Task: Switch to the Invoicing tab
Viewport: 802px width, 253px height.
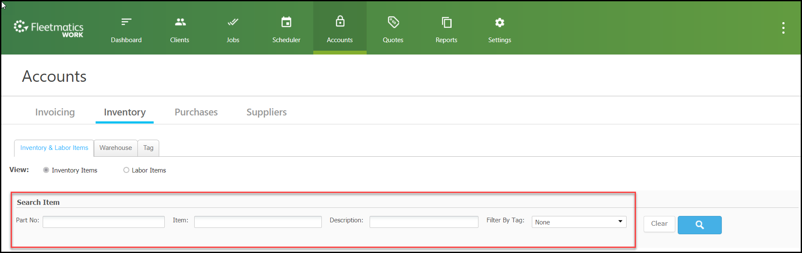Action: 55,112
